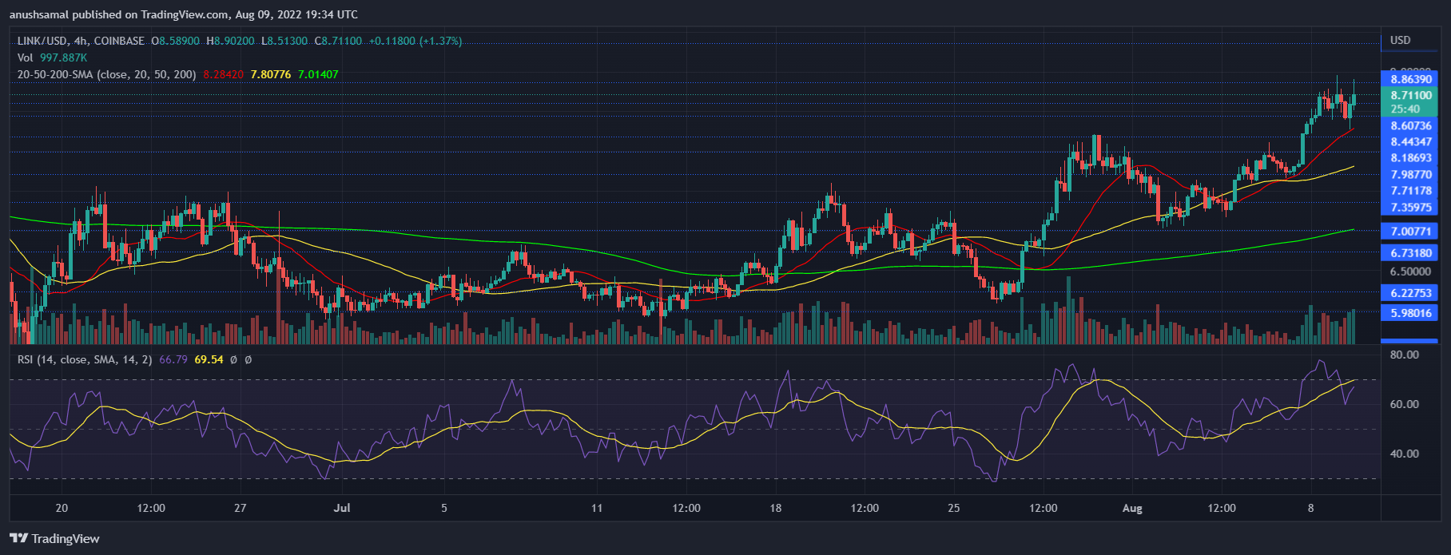1451x555 pixels.
Task: Open the RSI (14, close, SMA, 14, 2) label
Action: point(85,360)
